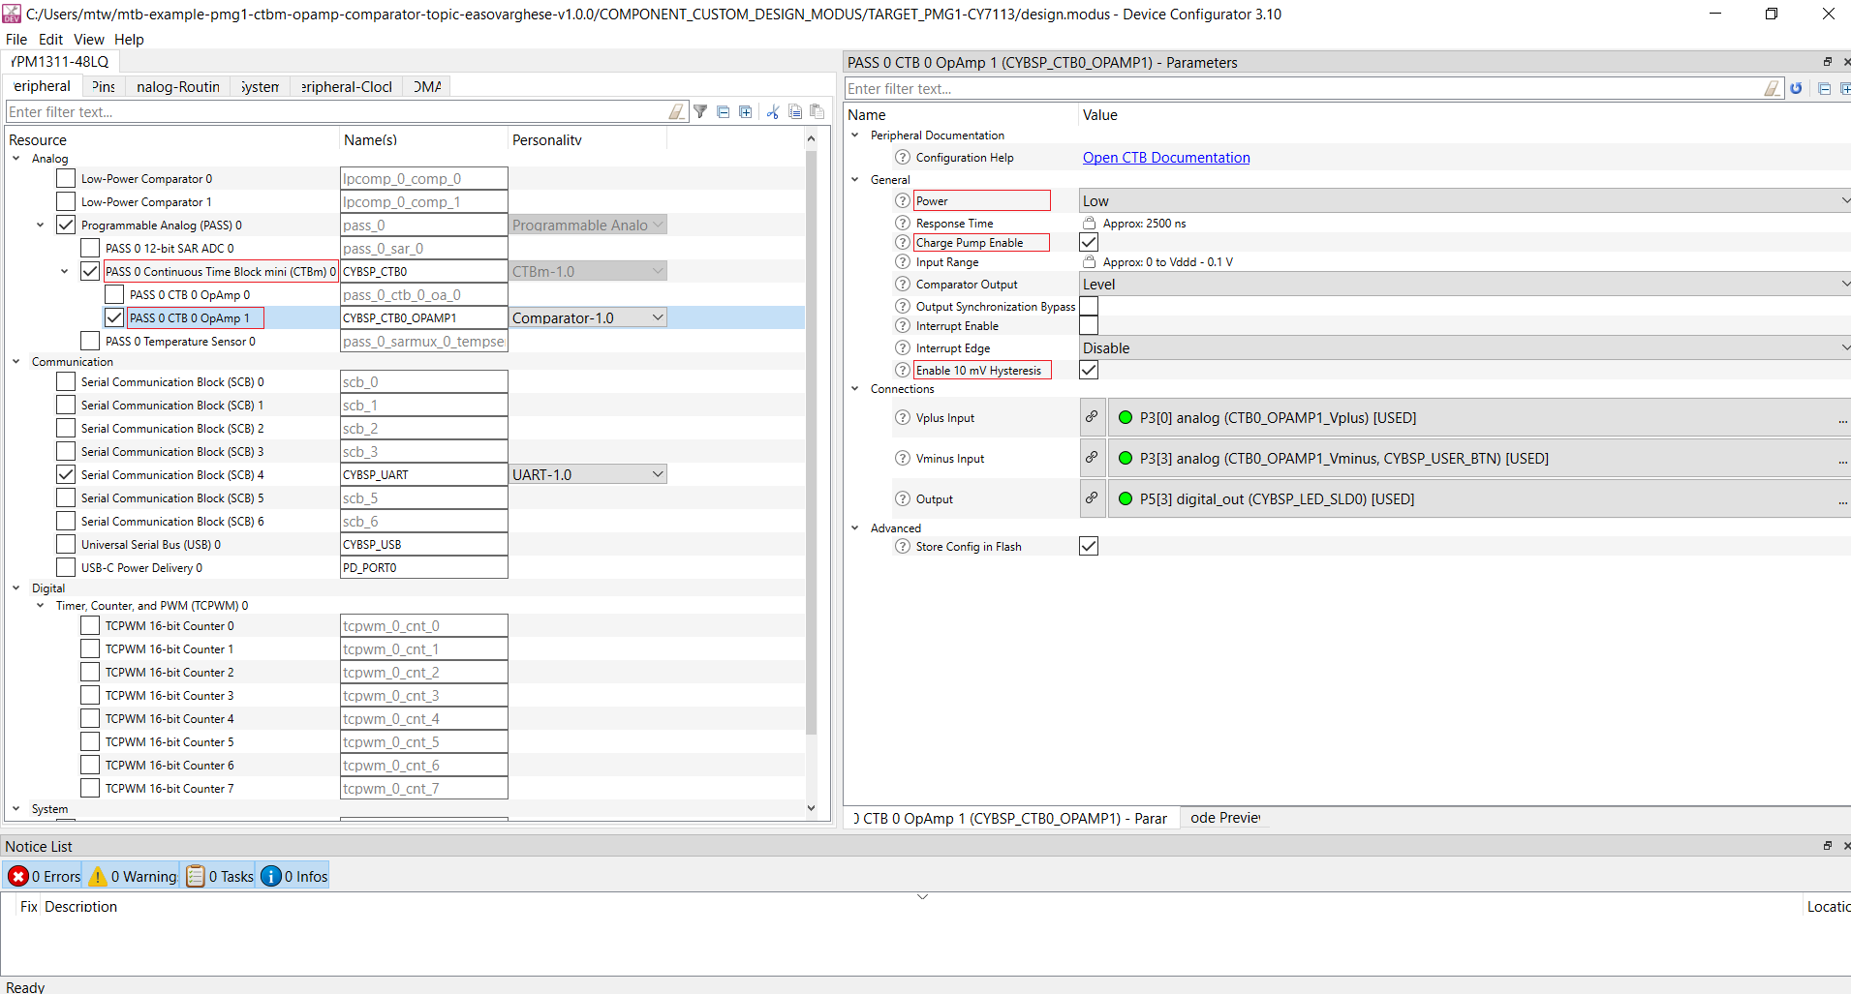Enable Low-Power Comparator 0 checkbox

[x=66, y=178]
